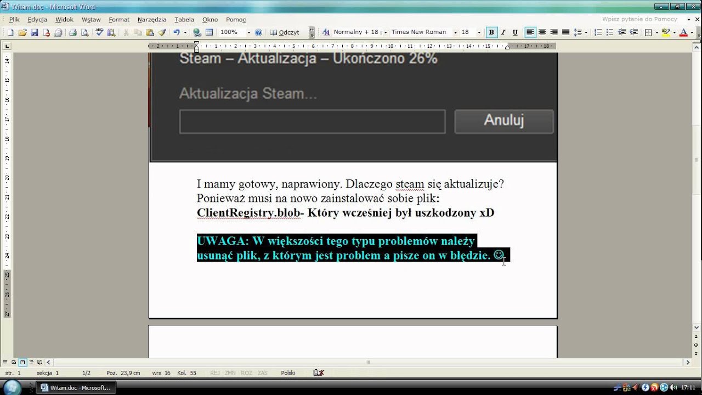This screenshot has width=702, height=395.
Task: Click the horizontal scrollbar right arrow
Action: coord(688,362)
